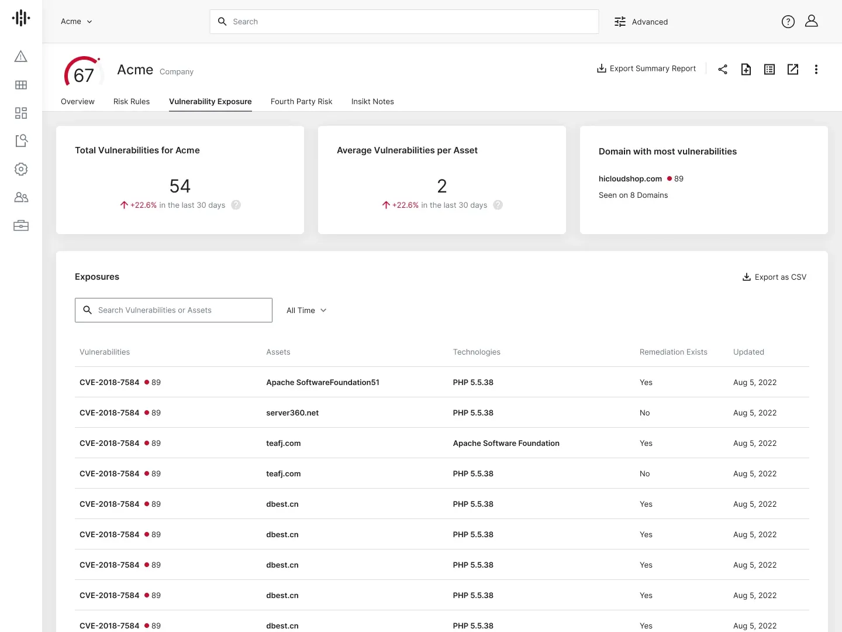Open CVE-2018-7584 for Apache SoftwareFoundation51
The height and width of the screenshot is (632, 842).
point(109,382)
